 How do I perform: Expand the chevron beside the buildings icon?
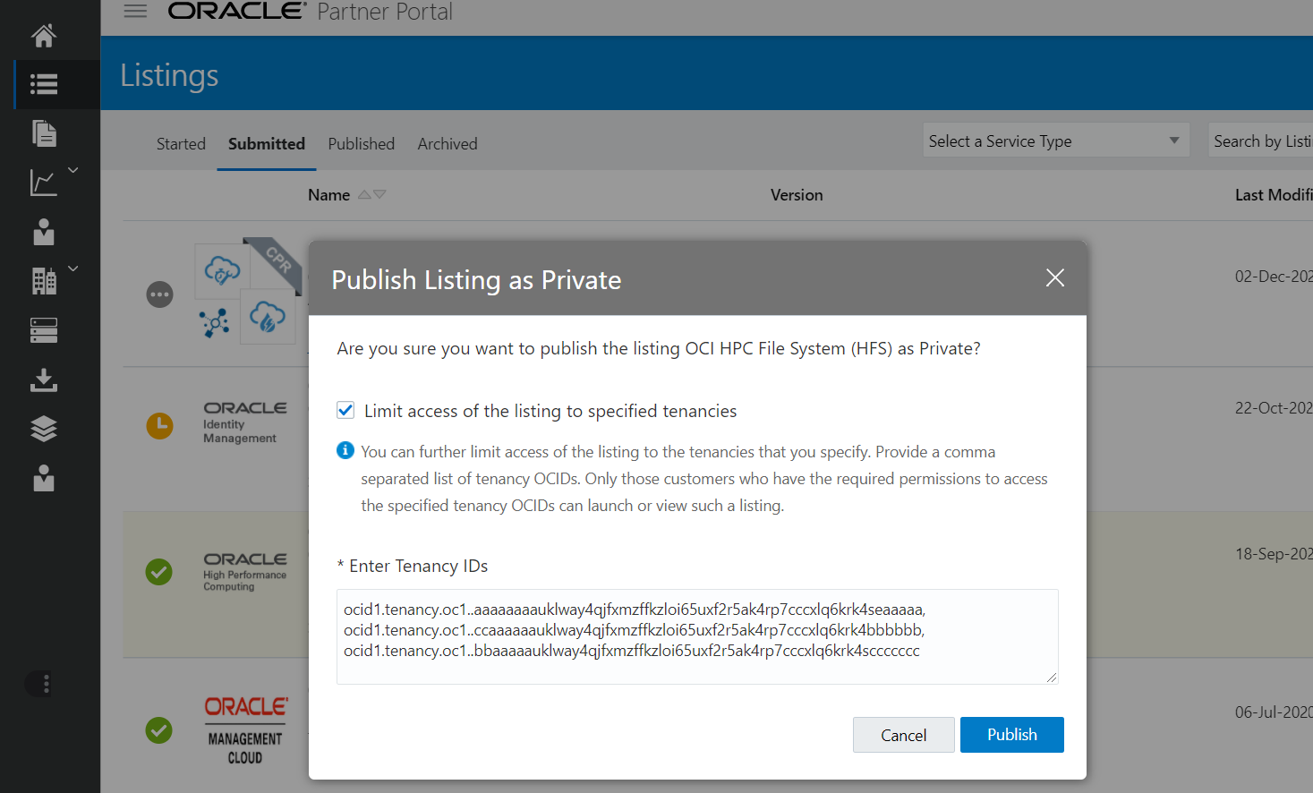[72, 268]
